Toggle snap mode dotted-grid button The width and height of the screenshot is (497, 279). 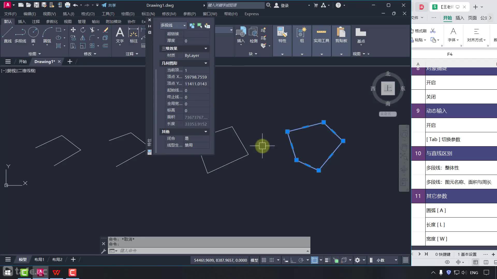[x=272, y=260]
